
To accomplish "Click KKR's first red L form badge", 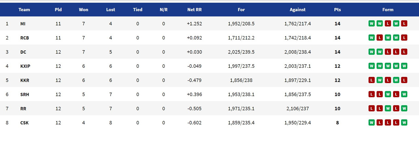I will [372, 80].
